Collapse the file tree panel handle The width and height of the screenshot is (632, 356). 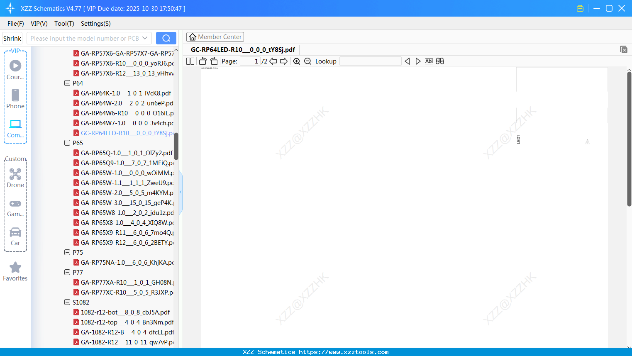tap(181, 192)
